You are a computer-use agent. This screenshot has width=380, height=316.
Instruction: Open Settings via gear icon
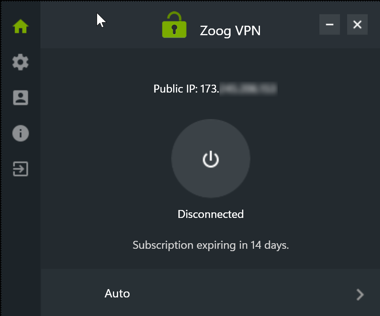tap(21, 62)
